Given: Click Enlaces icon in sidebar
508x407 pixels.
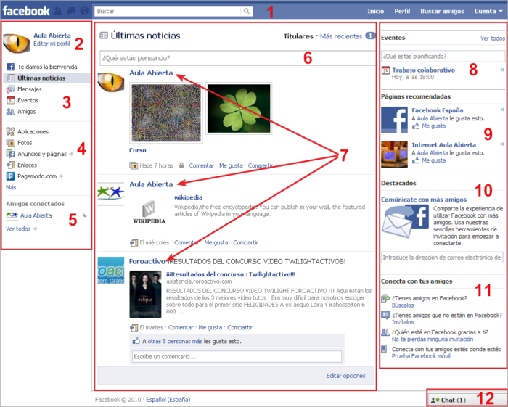Looking at the screenshot, I should click(11, 165).
